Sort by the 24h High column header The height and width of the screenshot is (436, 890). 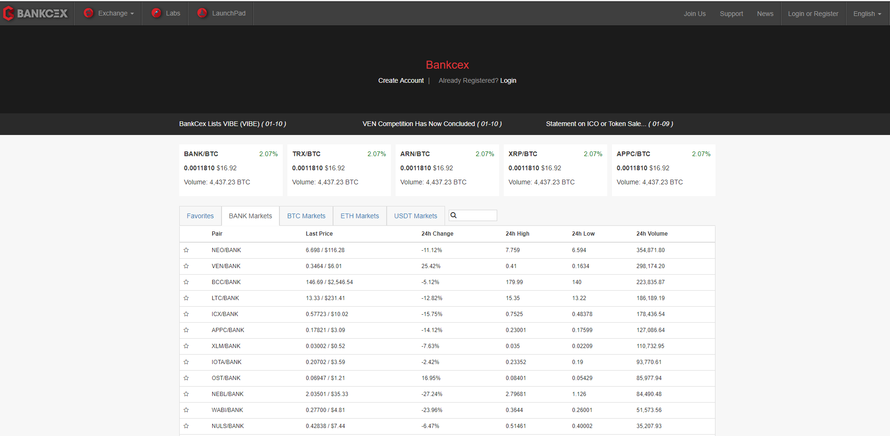click(517, 234)
